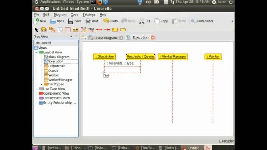The width and height of the screenshot is (267, 150).
Task: Open the Code menu
Action: tap(75, 15)
